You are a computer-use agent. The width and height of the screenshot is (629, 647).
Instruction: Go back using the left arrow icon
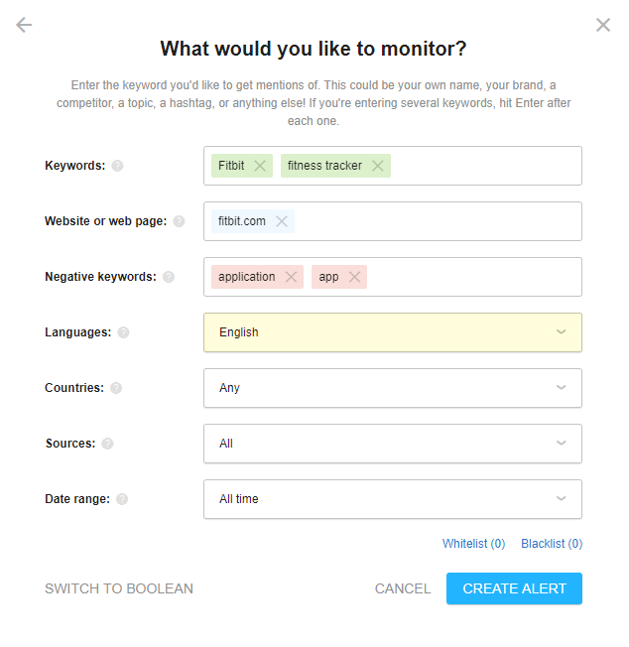[24, 25]
